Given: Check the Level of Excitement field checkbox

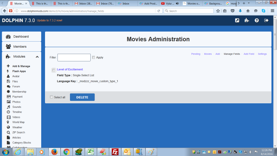Looking at the screenshot, I should pos(54,70).
